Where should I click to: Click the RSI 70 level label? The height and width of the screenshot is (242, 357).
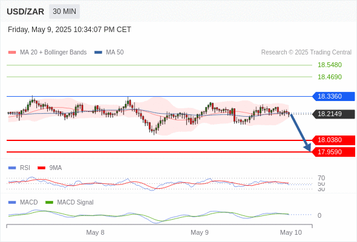[x=321, y=178]
